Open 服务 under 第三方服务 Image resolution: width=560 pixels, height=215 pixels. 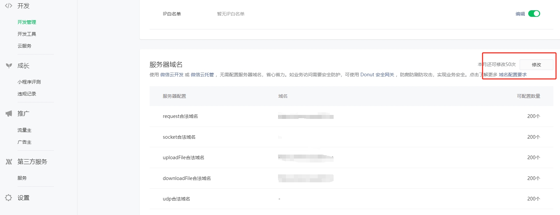point(22,178)
